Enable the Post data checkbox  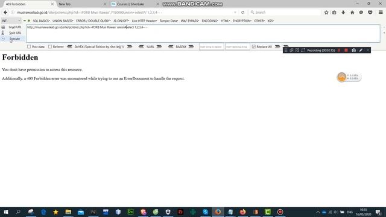[29, 46]
